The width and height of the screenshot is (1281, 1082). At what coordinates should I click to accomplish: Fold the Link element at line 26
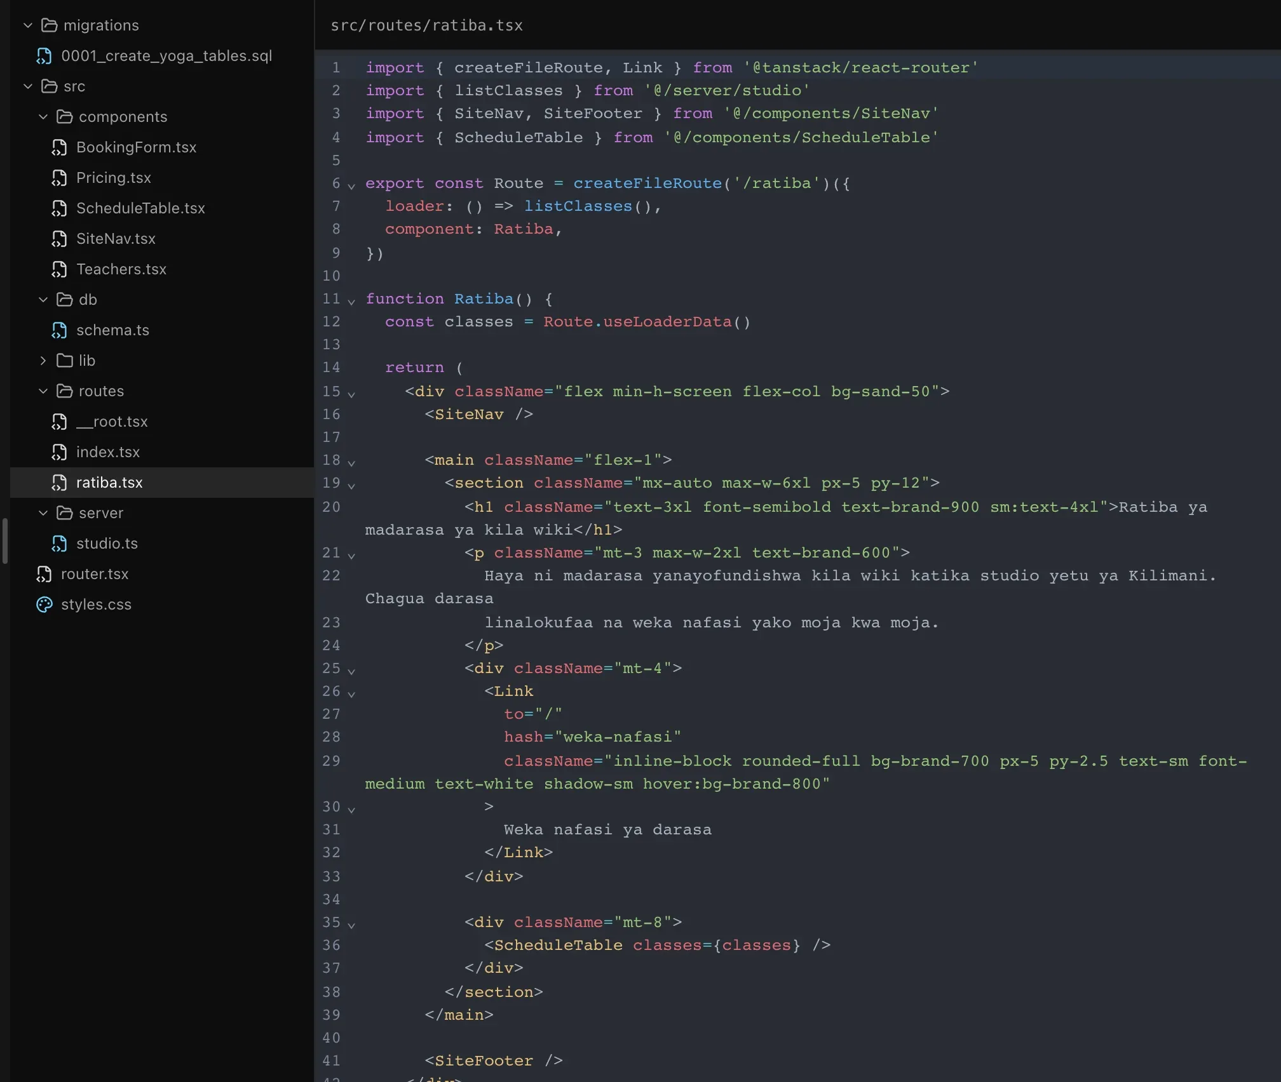[351, 693]
